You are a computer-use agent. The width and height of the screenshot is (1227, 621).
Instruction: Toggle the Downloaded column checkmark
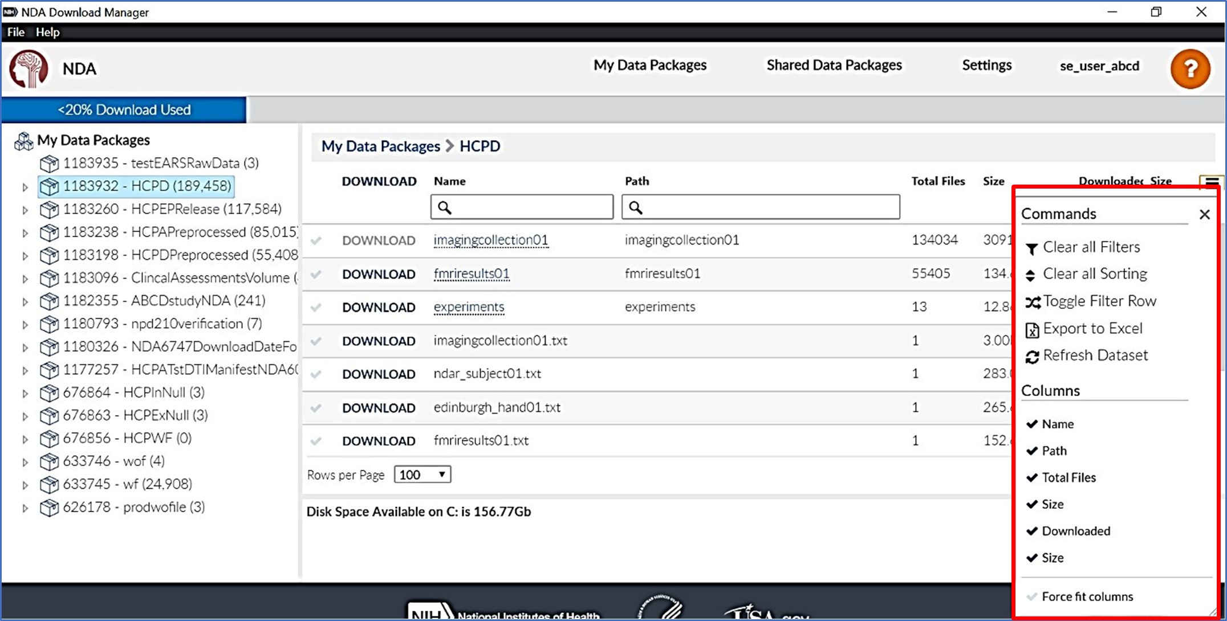pos(1031,531)
